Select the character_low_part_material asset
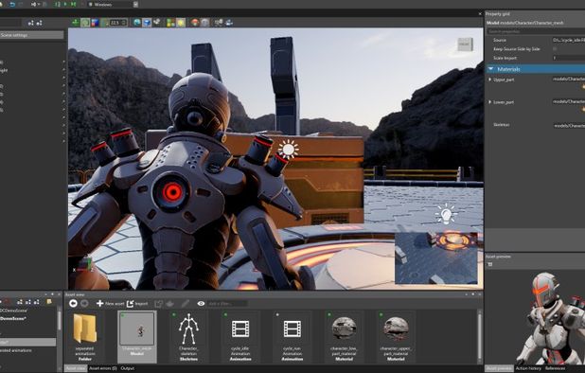Image resolution: width=585 pixels, height=373 pixels. 344,337
